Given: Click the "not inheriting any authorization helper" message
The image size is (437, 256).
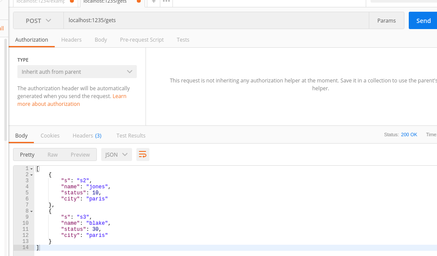Looking at the screenshot, I should (x=303, y=84).
